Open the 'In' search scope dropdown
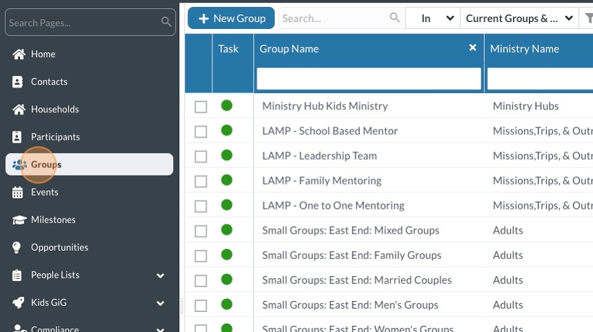The image size is (593, 332). tap(432, 19)
